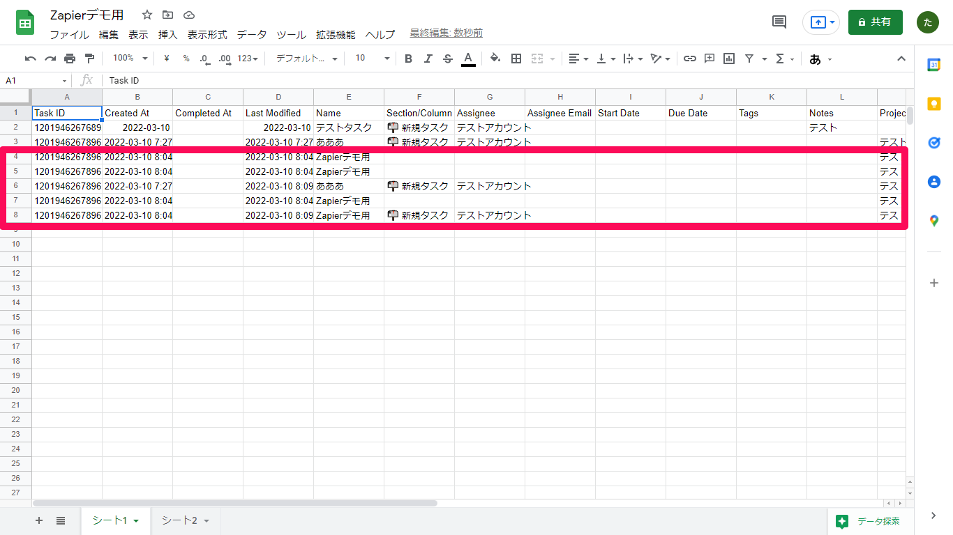Open the 123 number format dropdown

[x=248, y=59]
